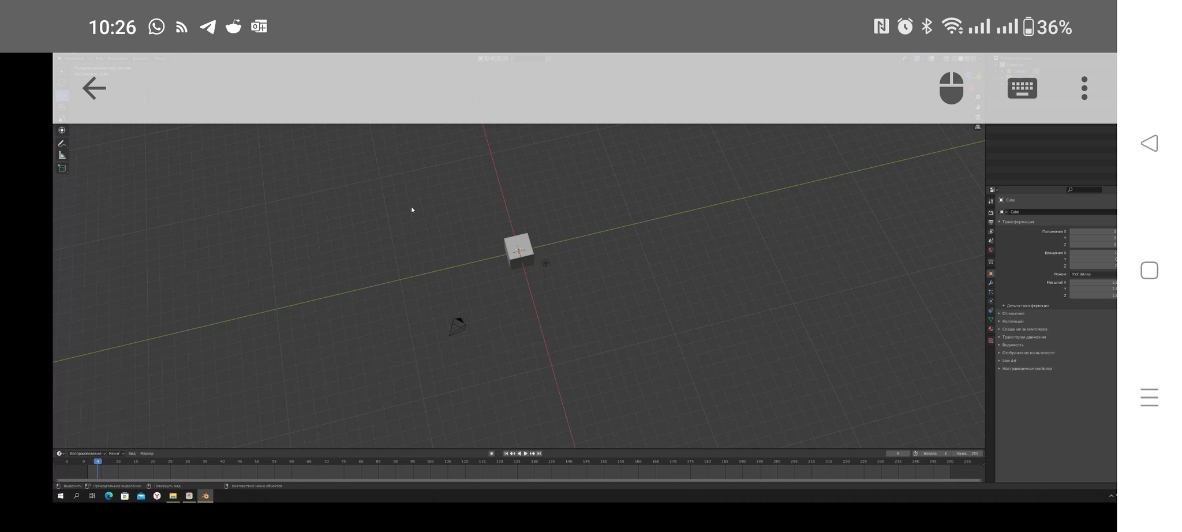The image size is (1182, 532).
Task: Open the timeline editor type dropdown
Action: point(61,454)
